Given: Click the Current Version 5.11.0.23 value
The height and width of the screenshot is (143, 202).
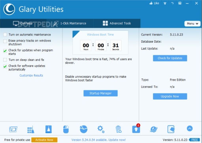Looking at the screenshot, I should pos(176,35).
